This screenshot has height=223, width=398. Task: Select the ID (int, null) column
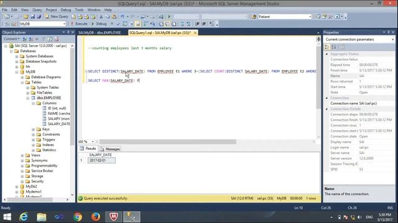[57, 108]
